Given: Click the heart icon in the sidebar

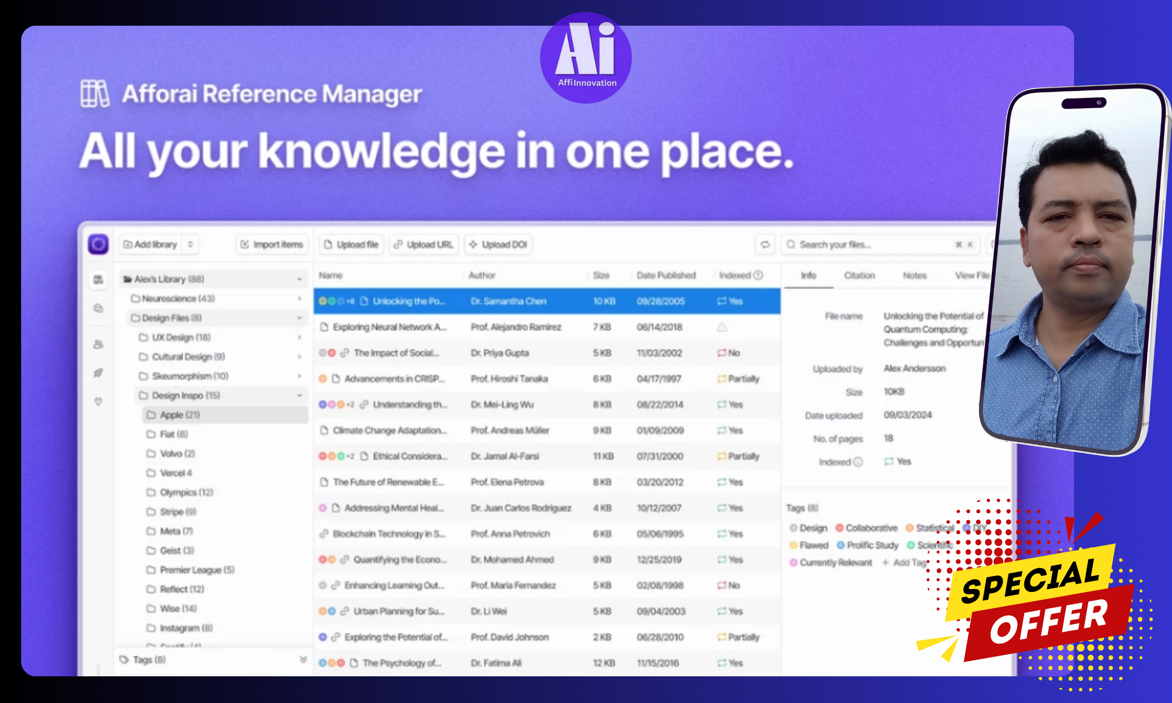Looking at the screenshot, I should pos(98,402).
